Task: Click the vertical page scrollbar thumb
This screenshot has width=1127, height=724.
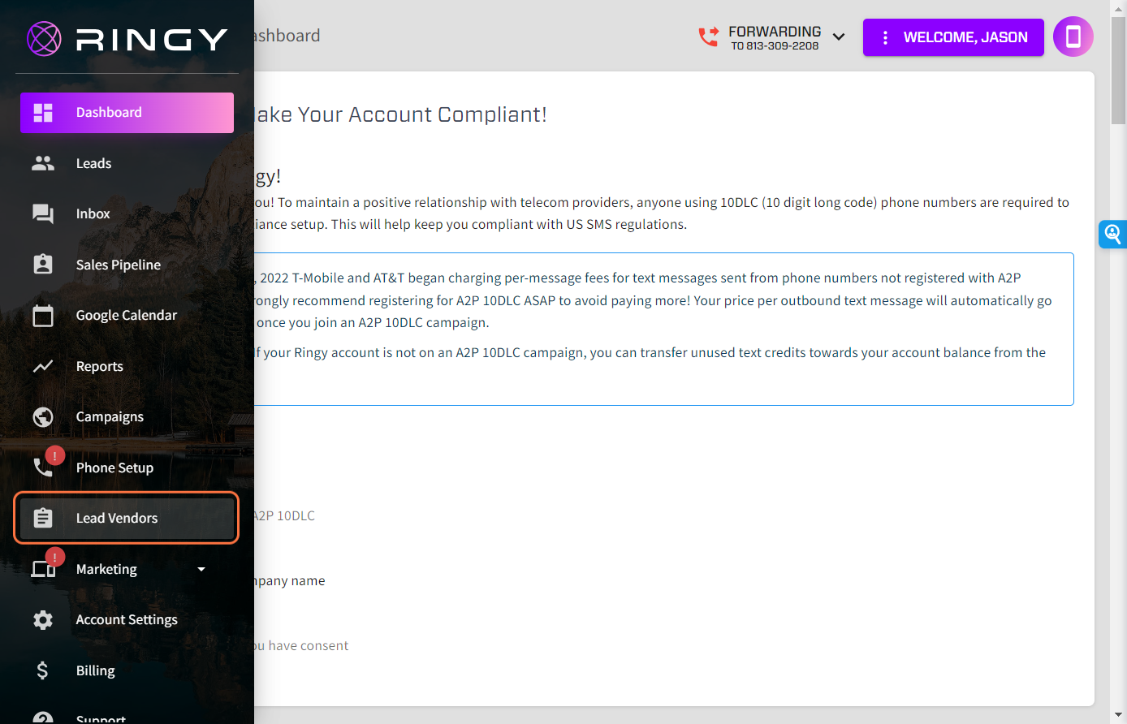Action: coord(1118,71)
